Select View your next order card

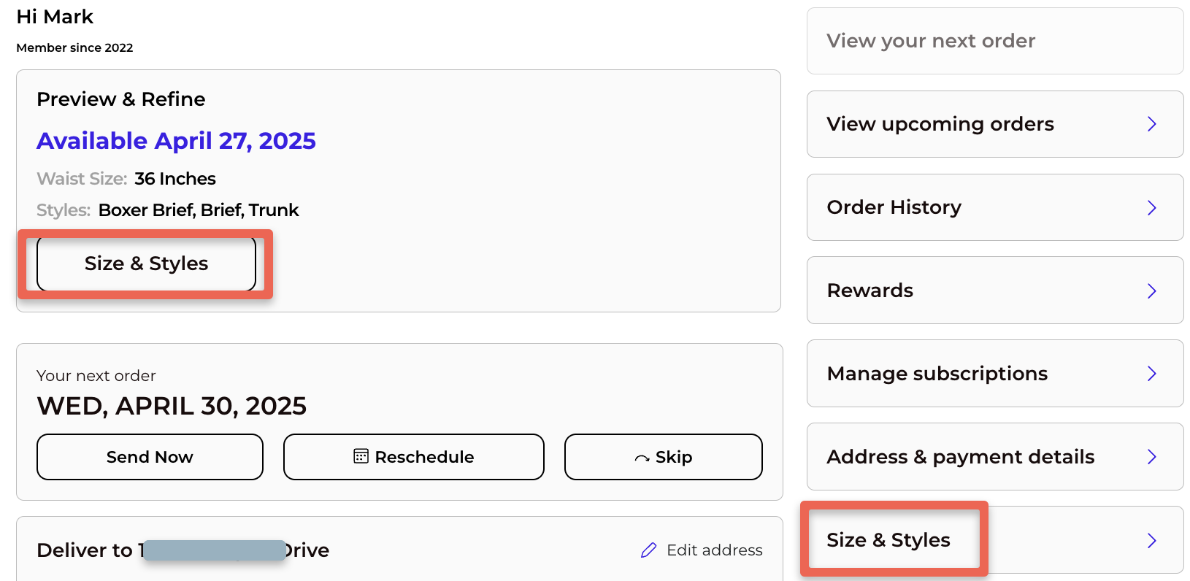pos(995,41)
